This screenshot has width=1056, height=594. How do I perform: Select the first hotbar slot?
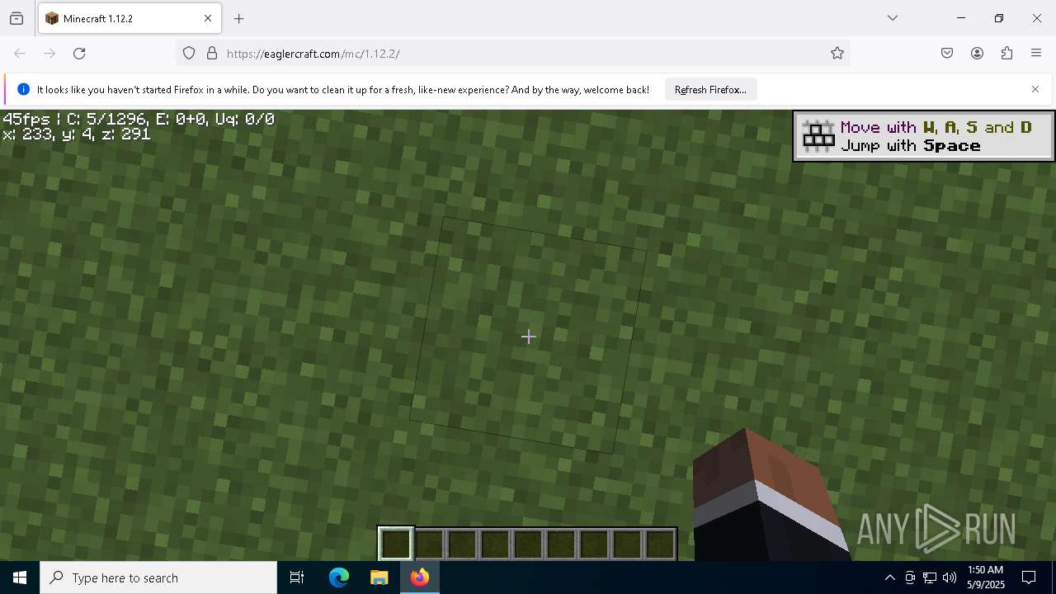[396, 544]
